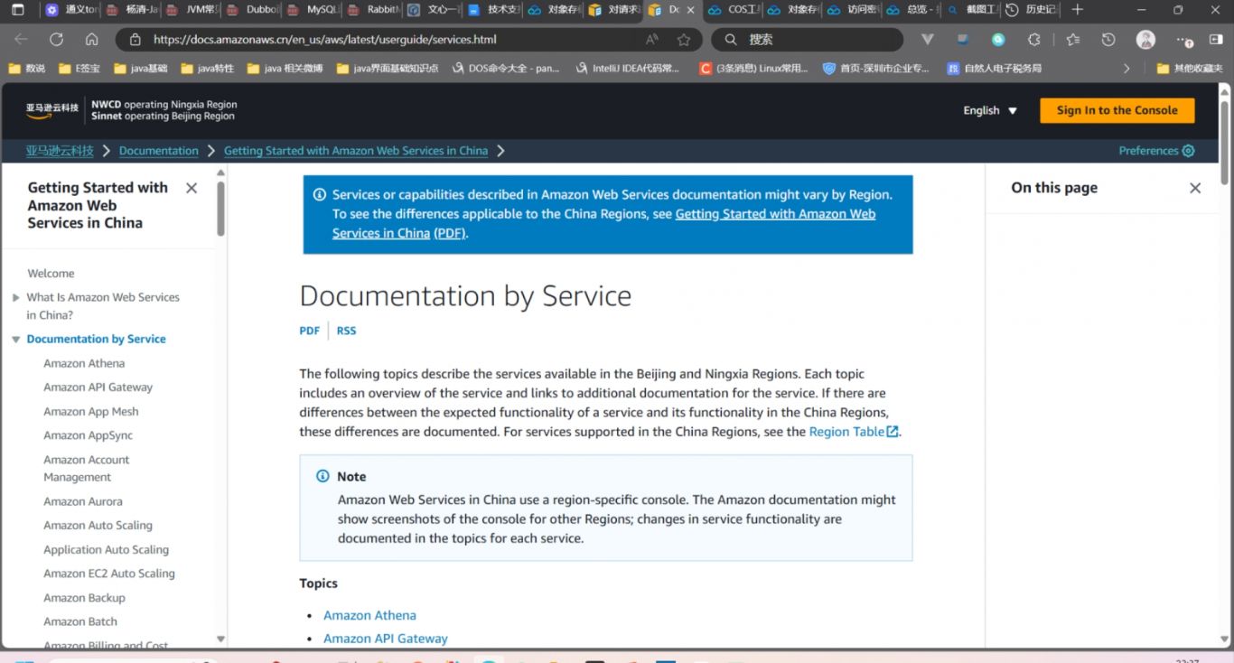The width and height of the screenshot is (1234, 663).
Task: Select Amazon EC2 Auto Scaling in sidebar
Action: [109, 574]
